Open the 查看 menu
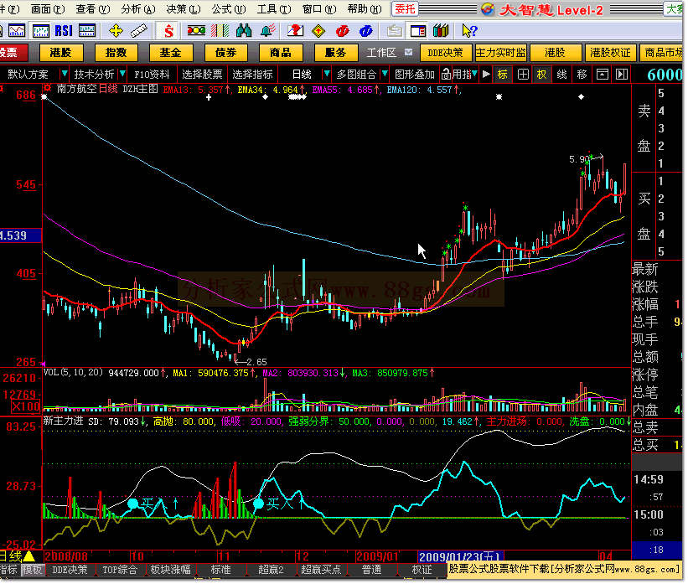 click(x=92, y=8)
